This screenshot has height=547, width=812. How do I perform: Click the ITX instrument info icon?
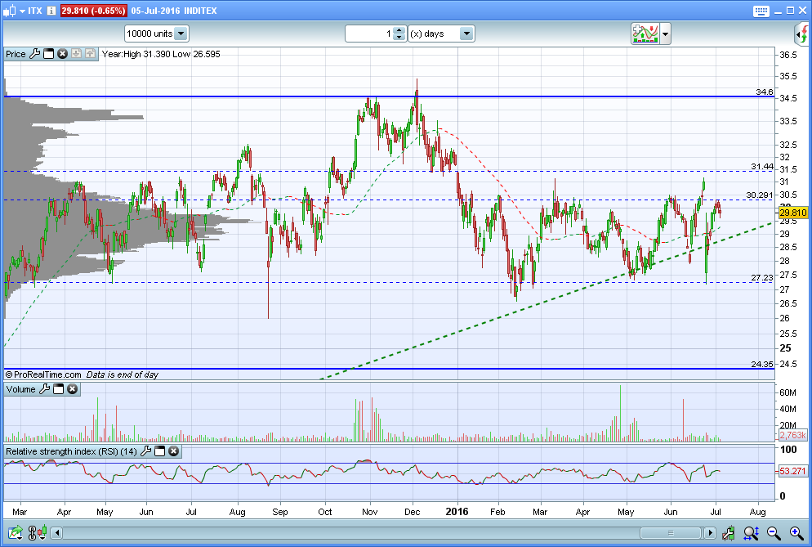[51, 11]
